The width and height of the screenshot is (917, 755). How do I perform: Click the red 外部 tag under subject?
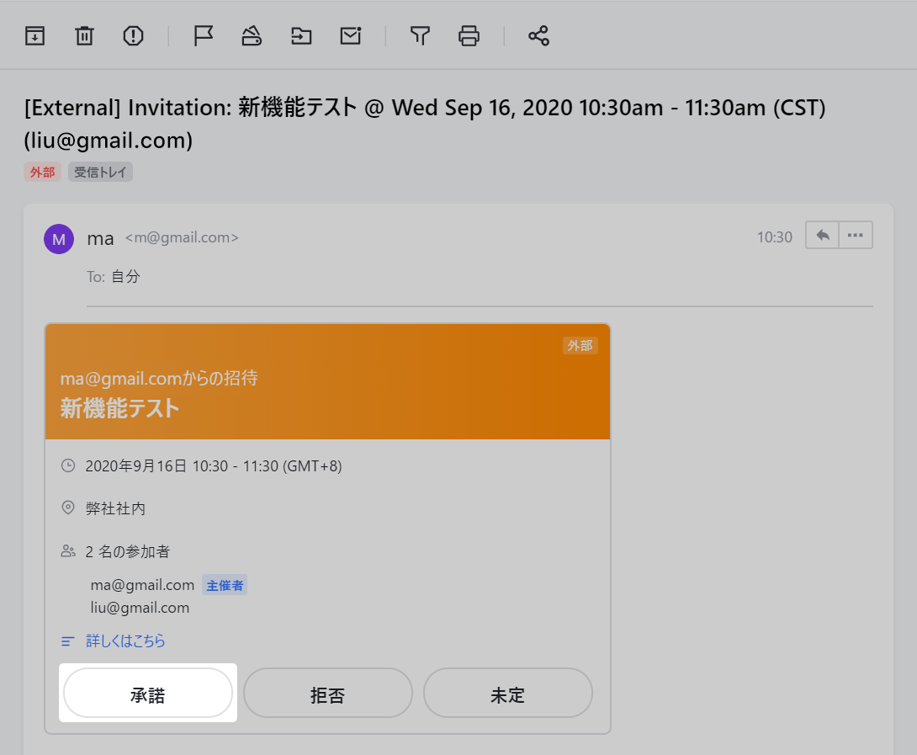(x=42, y=172)
